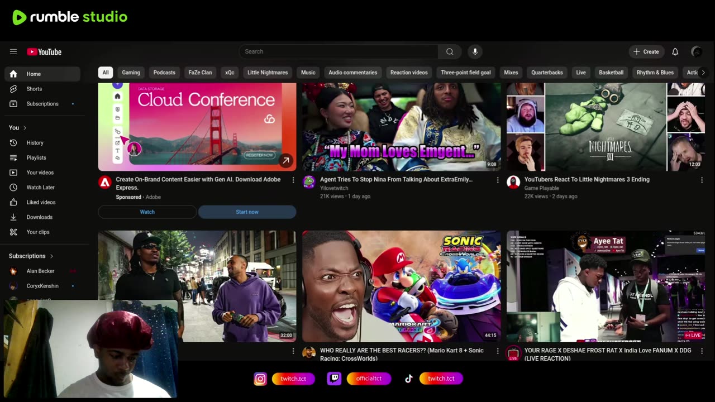Open the notifications bell
Viewport: 715px width, 402px height.
click(x=675, y=51)
